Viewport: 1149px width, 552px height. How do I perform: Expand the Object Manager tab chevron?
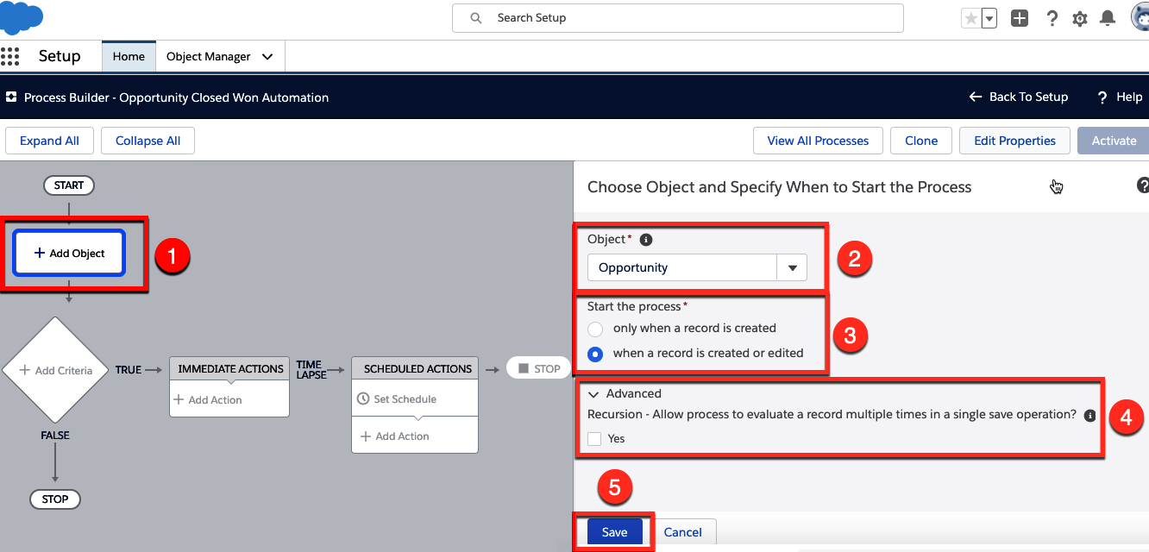(267, 57)
